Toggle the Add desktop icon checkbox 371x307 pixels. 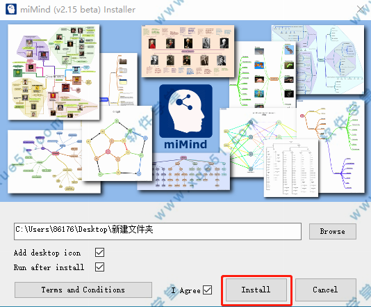tap(99, 253)
